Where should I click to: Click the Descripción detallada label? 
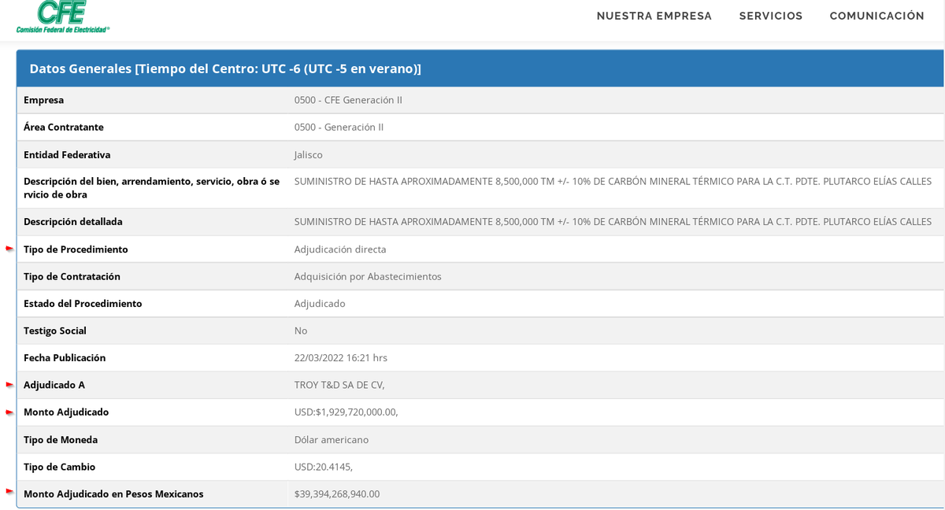72,222
